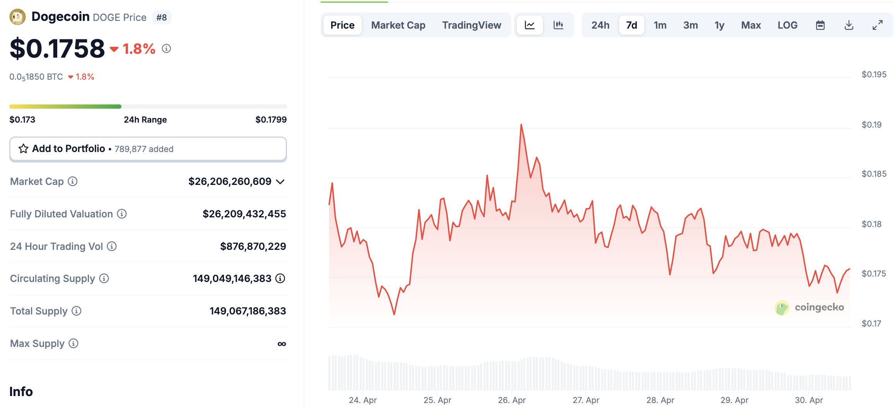895x410 pixels.
Task: Click the infinity max supply value
Action: click(282, 344)
